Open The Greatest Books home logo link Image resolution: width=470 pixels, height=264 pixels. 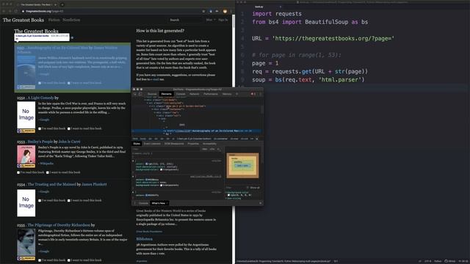coord(23,20)
